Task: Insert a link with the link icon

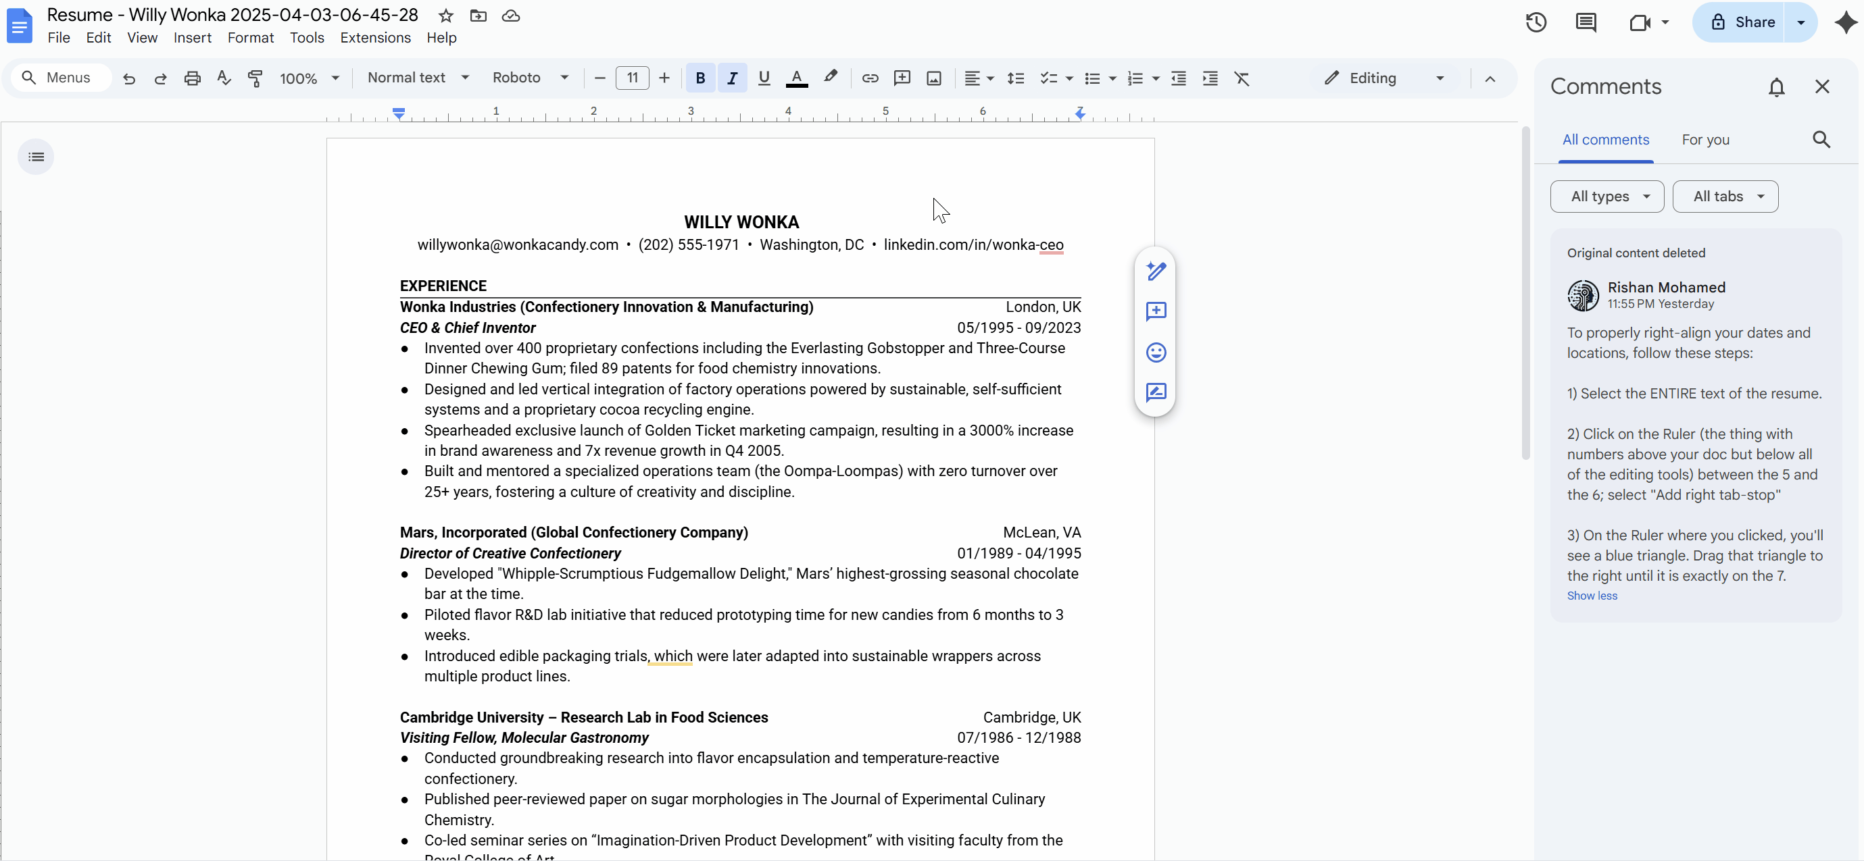Action: (870, 78)
